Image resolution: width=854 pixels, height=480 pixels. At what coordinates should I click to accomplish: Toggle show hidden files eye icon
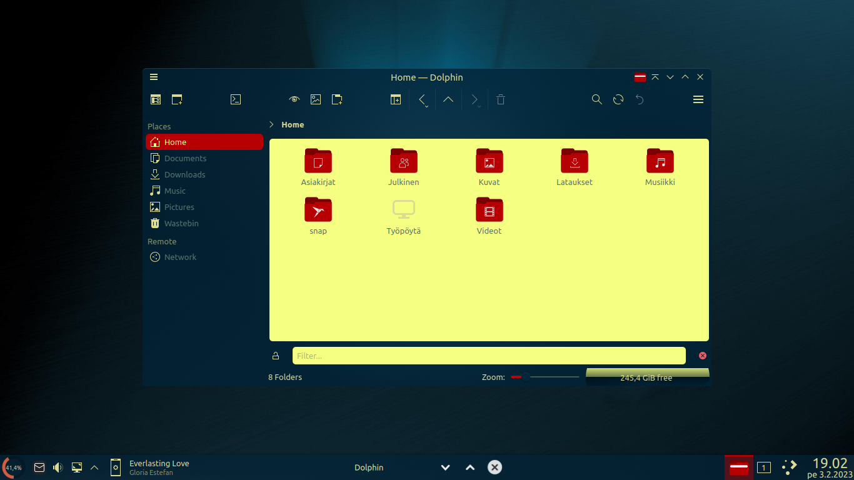click(x=294, y=99)
